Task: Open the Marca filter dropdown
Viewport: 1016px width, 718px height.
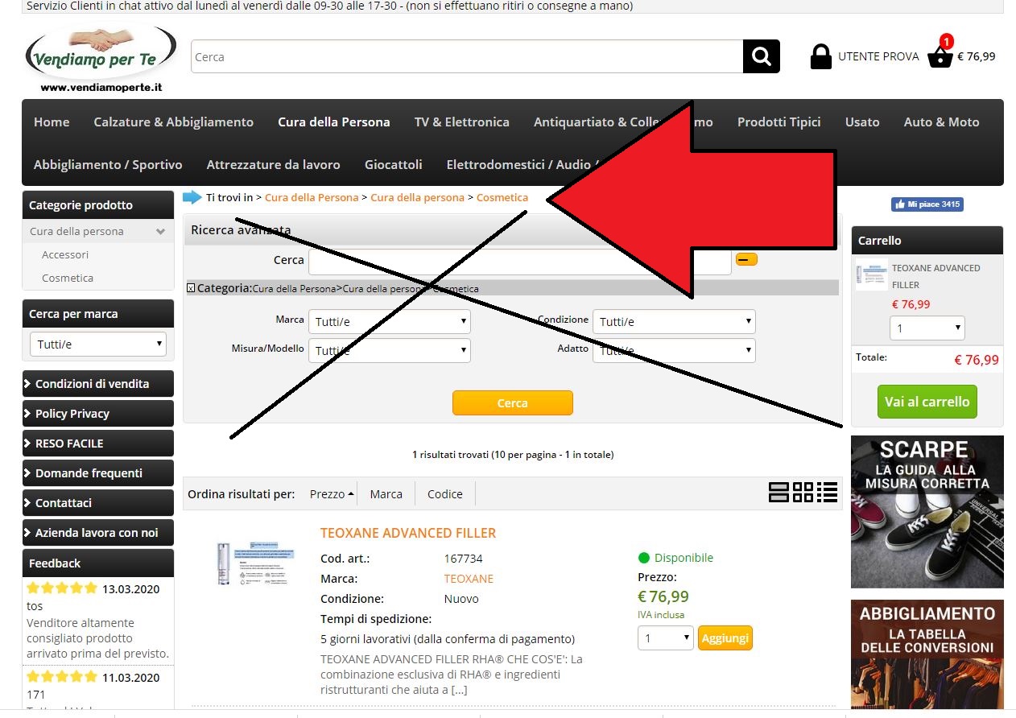Action: point(390,321)
